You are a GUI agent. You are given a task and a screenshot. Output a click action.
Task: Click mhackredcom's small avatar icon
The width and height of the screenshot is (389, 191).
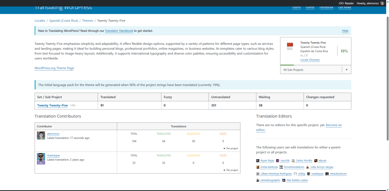[327, 174]
